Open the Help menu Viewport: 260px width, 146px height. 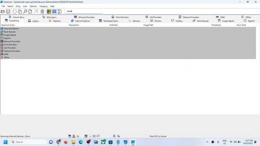click(x=52, y=6)
